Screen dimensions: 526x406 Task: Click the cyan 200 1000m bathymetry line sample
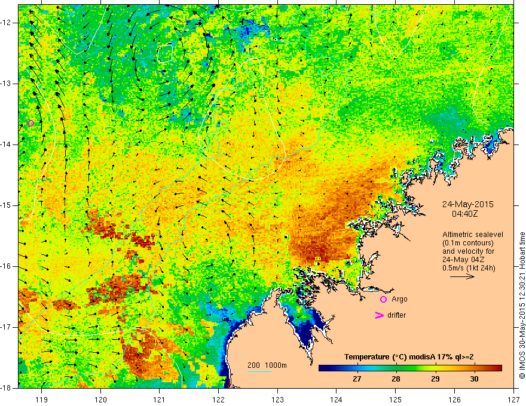click(x=259, y=371)
